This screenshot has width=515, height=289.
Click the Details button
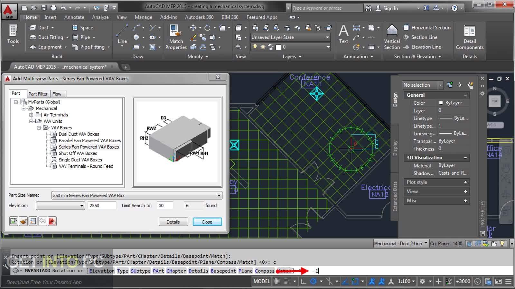173,222
